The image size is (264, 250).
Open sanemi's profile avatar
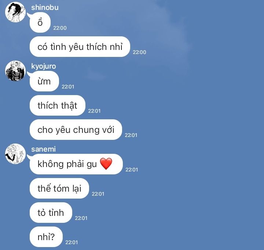[x=15, y=154]
